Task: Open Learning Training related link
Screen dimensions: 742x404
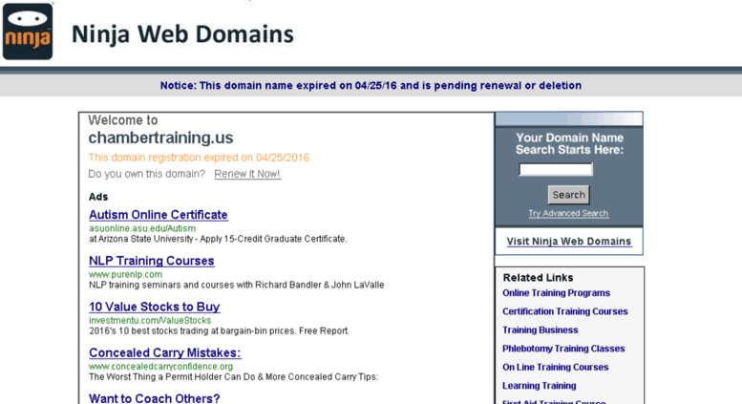Action: (539, 386)
